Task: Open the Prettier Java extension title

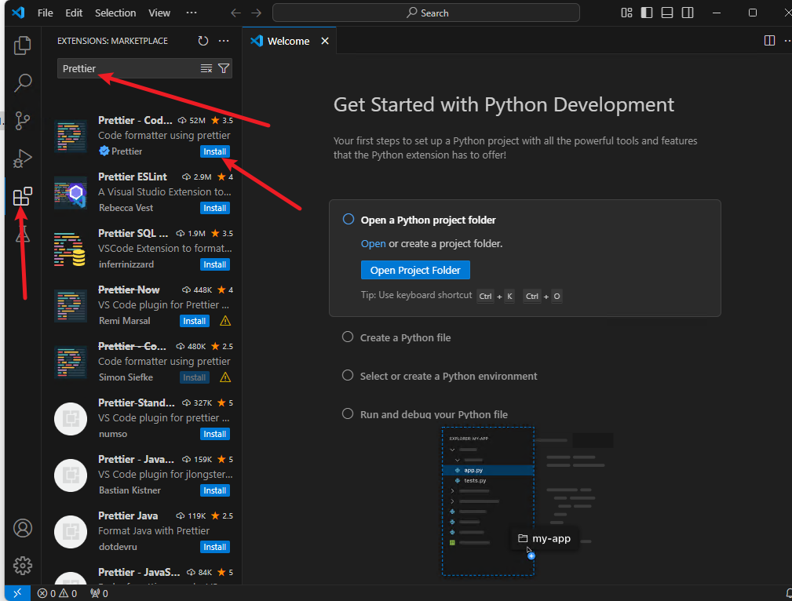Action: pyautogui.click(x=128, y=516)
